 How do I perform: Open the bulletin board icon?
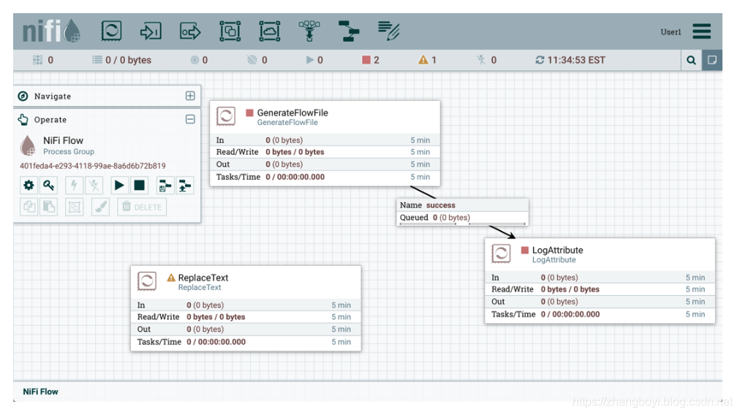[x=711, y=60]
